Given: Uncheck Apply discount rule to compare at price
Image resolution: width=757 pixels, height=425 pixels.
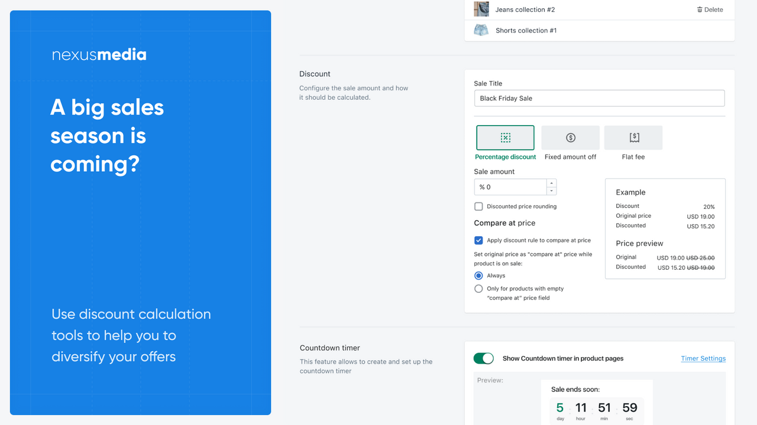Looking at the screenshot, I should click(x=478, y=240).
